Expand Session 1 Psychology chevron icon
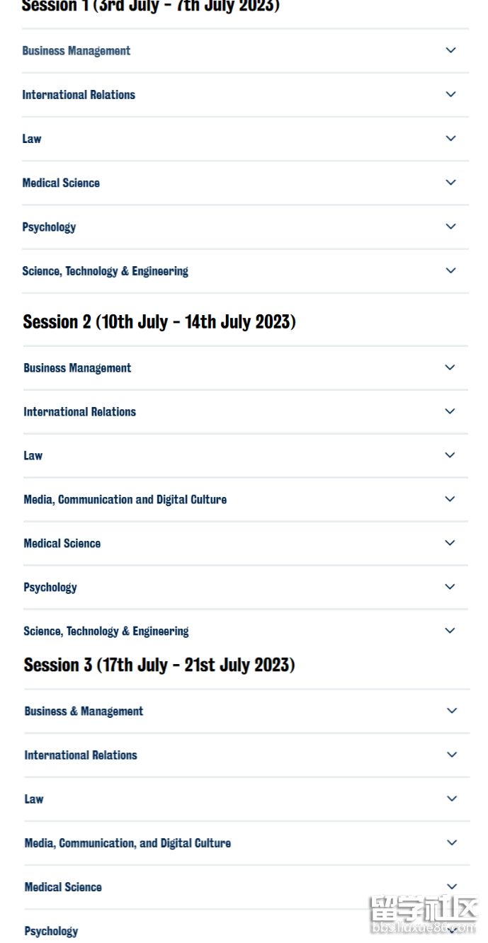 click(450, 226)
